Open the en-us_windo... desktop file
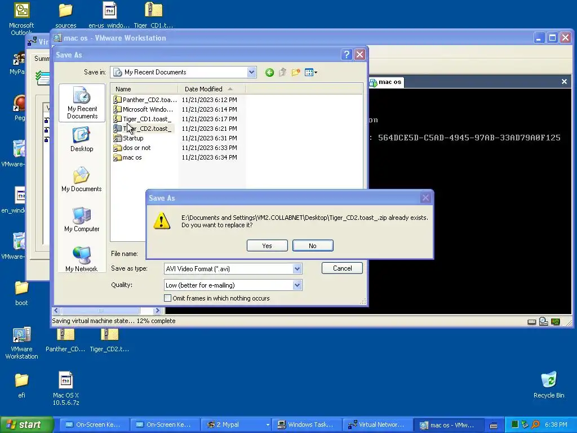Image resolution: width=577 pixels, height=433 pixels. [109, 15]
